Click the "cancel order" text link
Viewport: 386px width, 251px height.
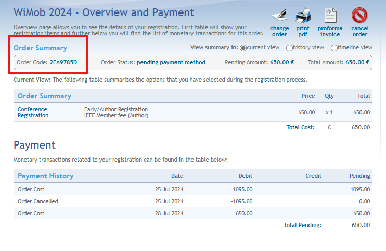pyautogui.click(x=359, y=31)
